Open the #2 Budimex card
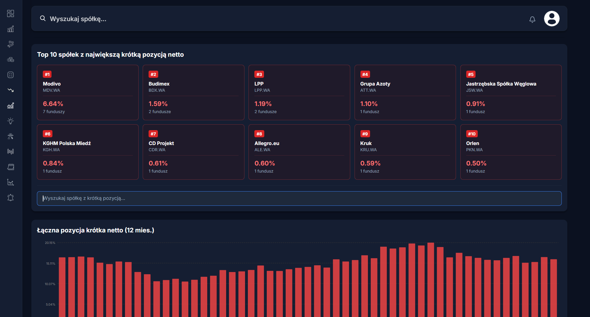 tap(193, 92)
